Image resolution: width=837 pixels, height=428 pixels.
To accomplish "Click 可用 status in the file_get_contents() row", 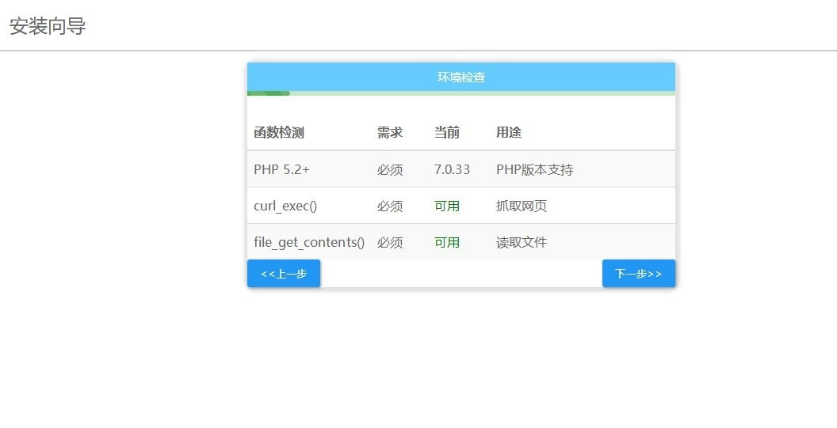I will pyautogui.click(x=447, y=242).
